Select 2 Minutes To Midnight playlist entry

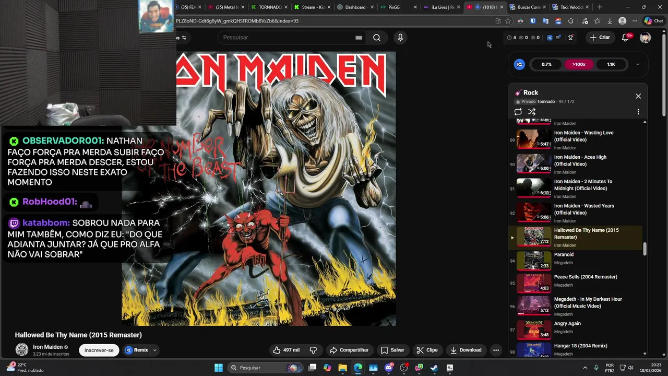point(575,189)
